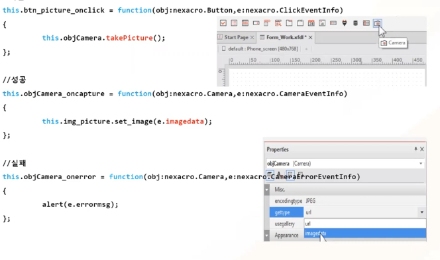
Task: Switch to the Form_Work.xfdl tab
Action: (286, 37)
